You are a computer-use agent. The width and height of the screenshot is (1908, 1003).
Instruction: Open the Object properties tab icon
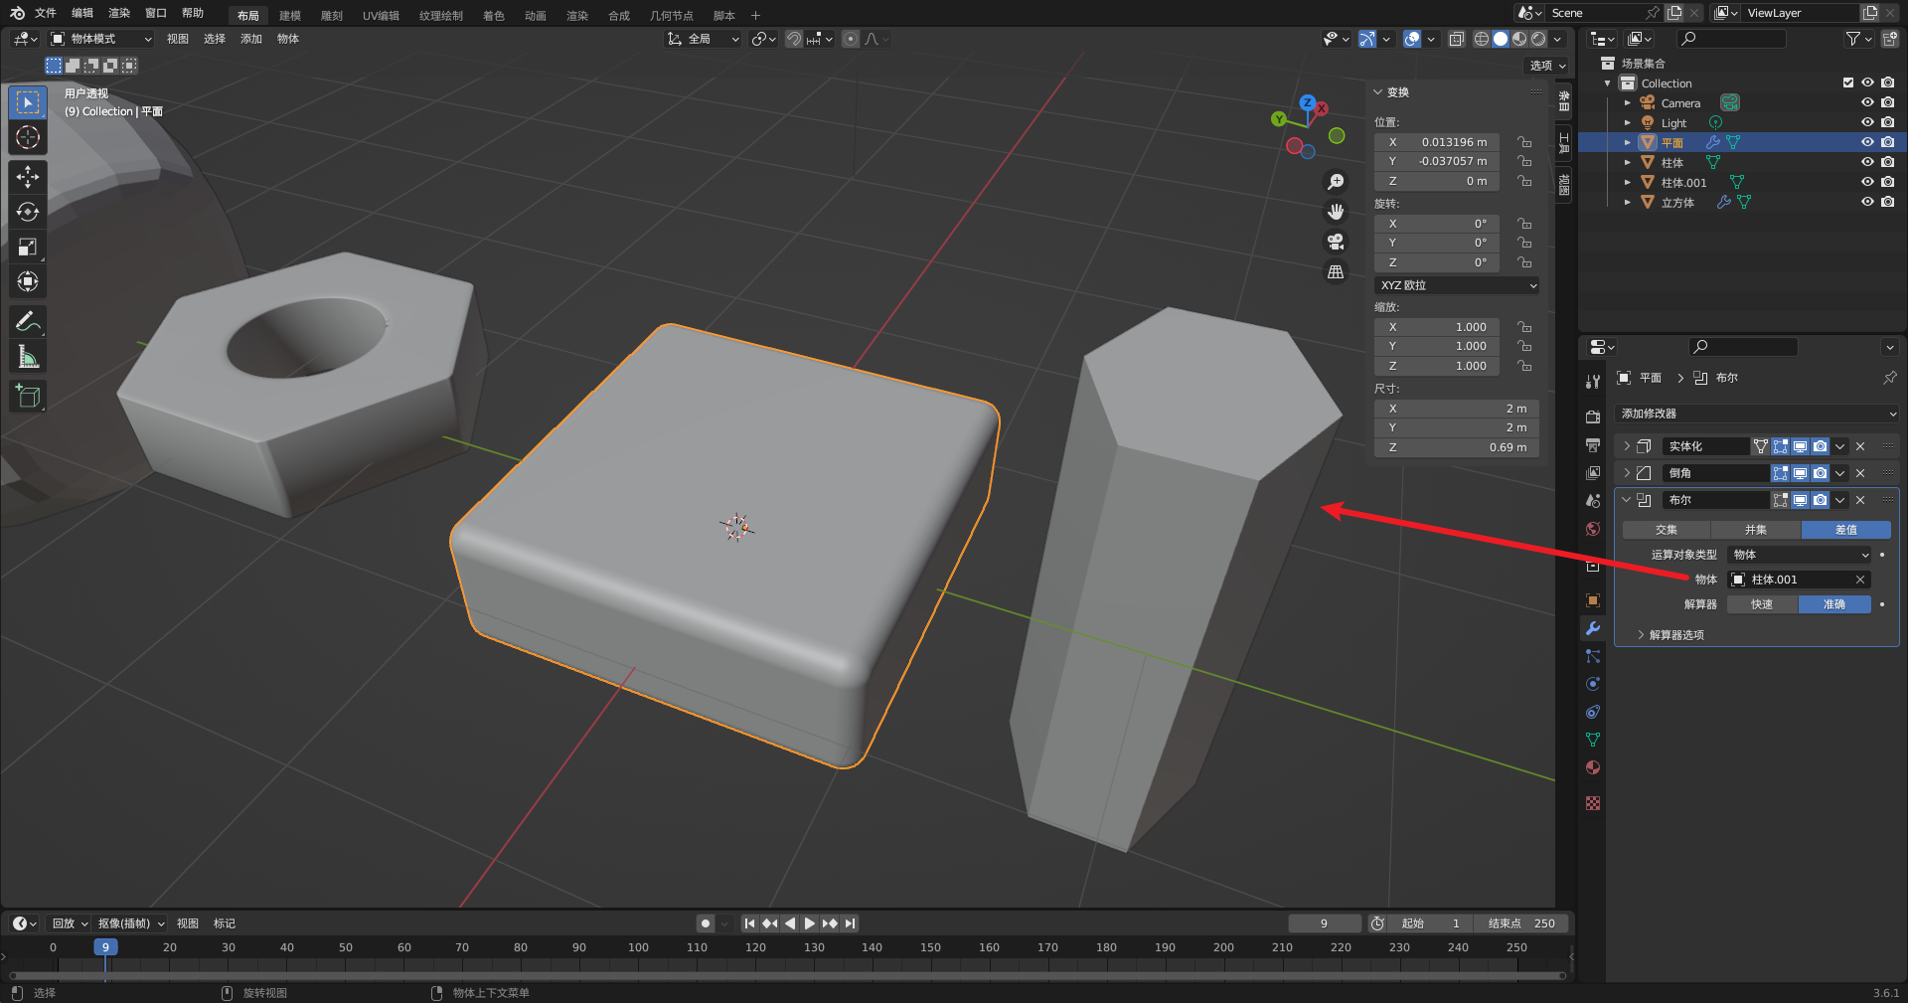click(x=1593, y=600)
